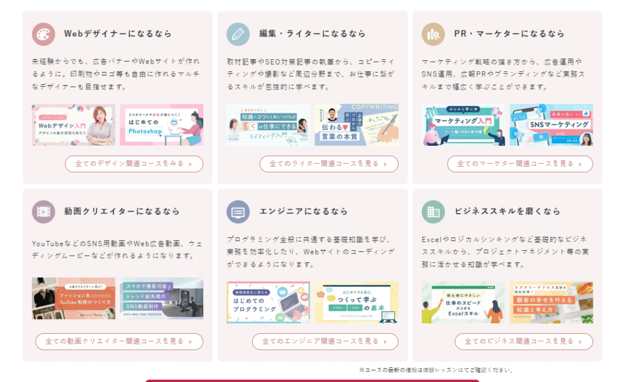Open 全てのエンジニア関連コースを見る button
Screen dimensions: 625x382
[x=325, y=341]
